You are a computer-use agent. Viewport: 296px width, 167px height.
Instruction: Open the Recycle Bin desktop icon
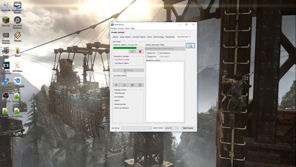click(6, 6)
